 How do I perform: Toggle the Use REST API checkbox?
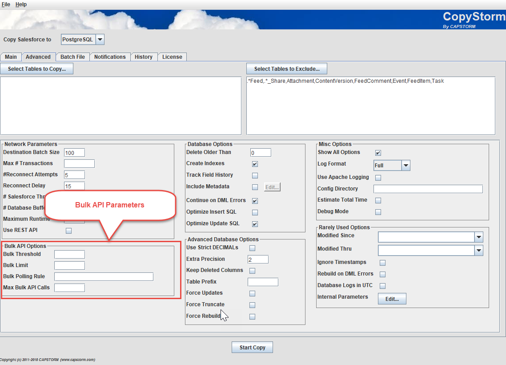(69, 231)
